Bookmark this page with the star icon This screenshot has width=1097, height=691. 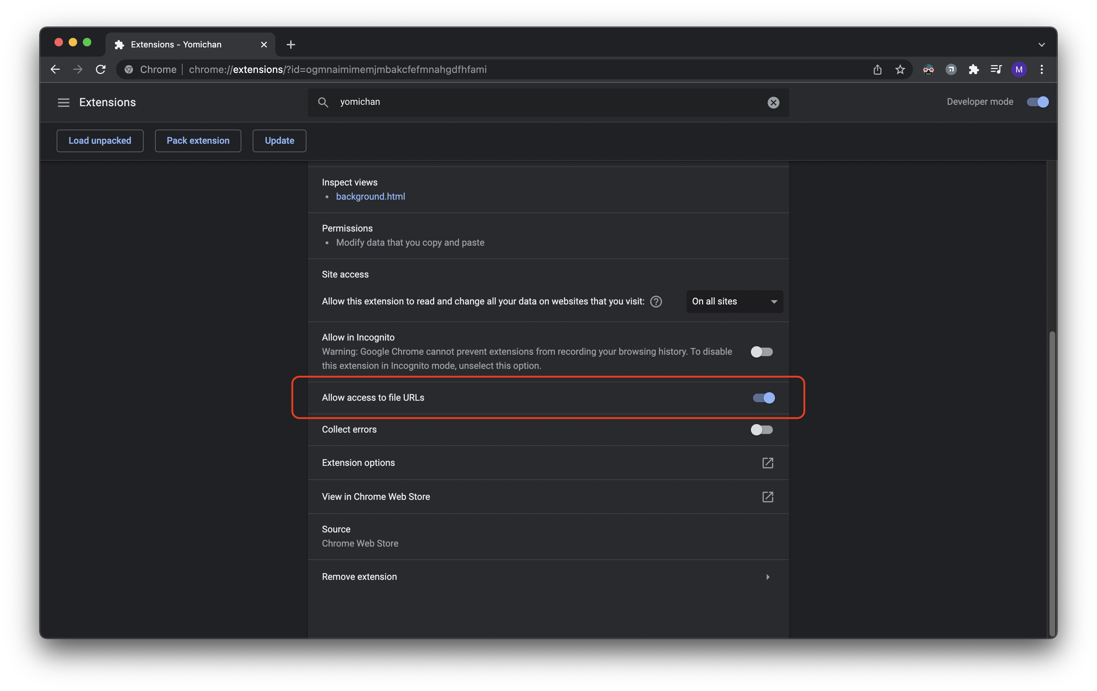pos(900,69)
